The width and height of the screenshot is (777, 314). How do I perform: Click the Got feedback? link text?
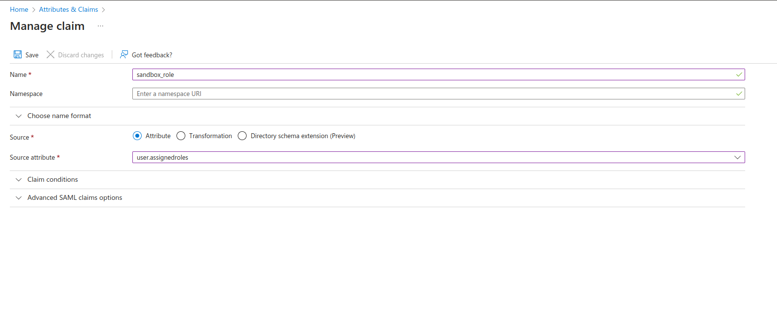[x=152, y=55]
